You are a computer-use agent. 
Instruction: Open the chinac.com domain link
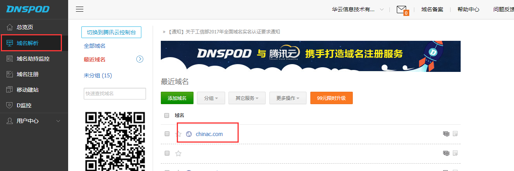(209, 134)
